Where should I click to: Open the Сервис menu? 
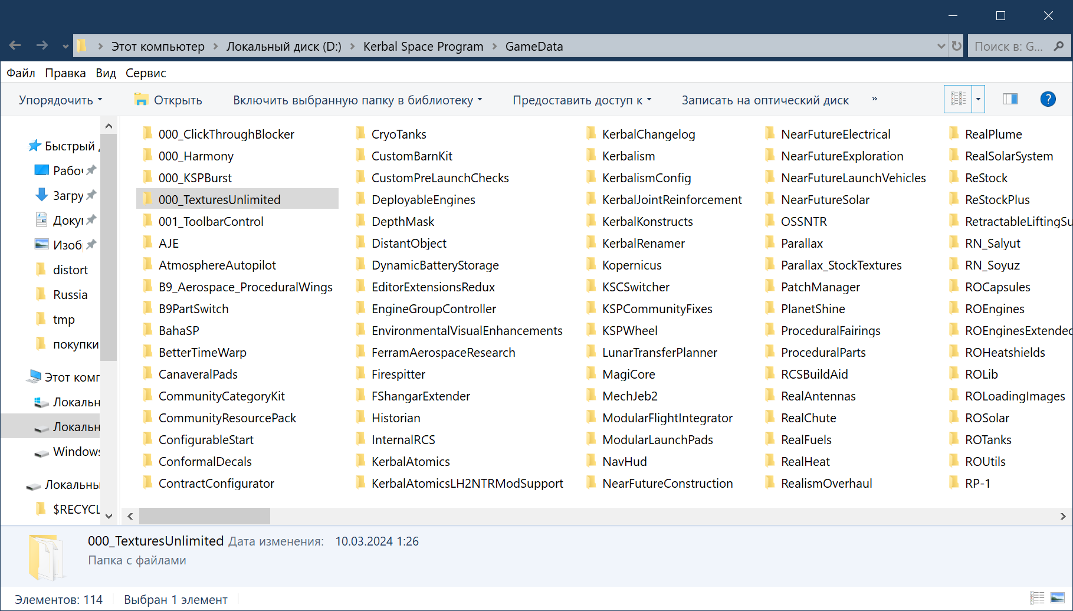point(146,73)
